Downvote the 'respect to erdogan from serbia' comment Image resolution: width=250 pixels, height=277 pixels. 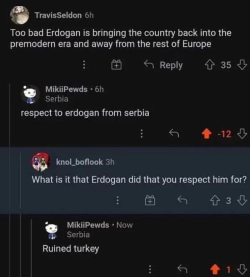pos(242,134)
